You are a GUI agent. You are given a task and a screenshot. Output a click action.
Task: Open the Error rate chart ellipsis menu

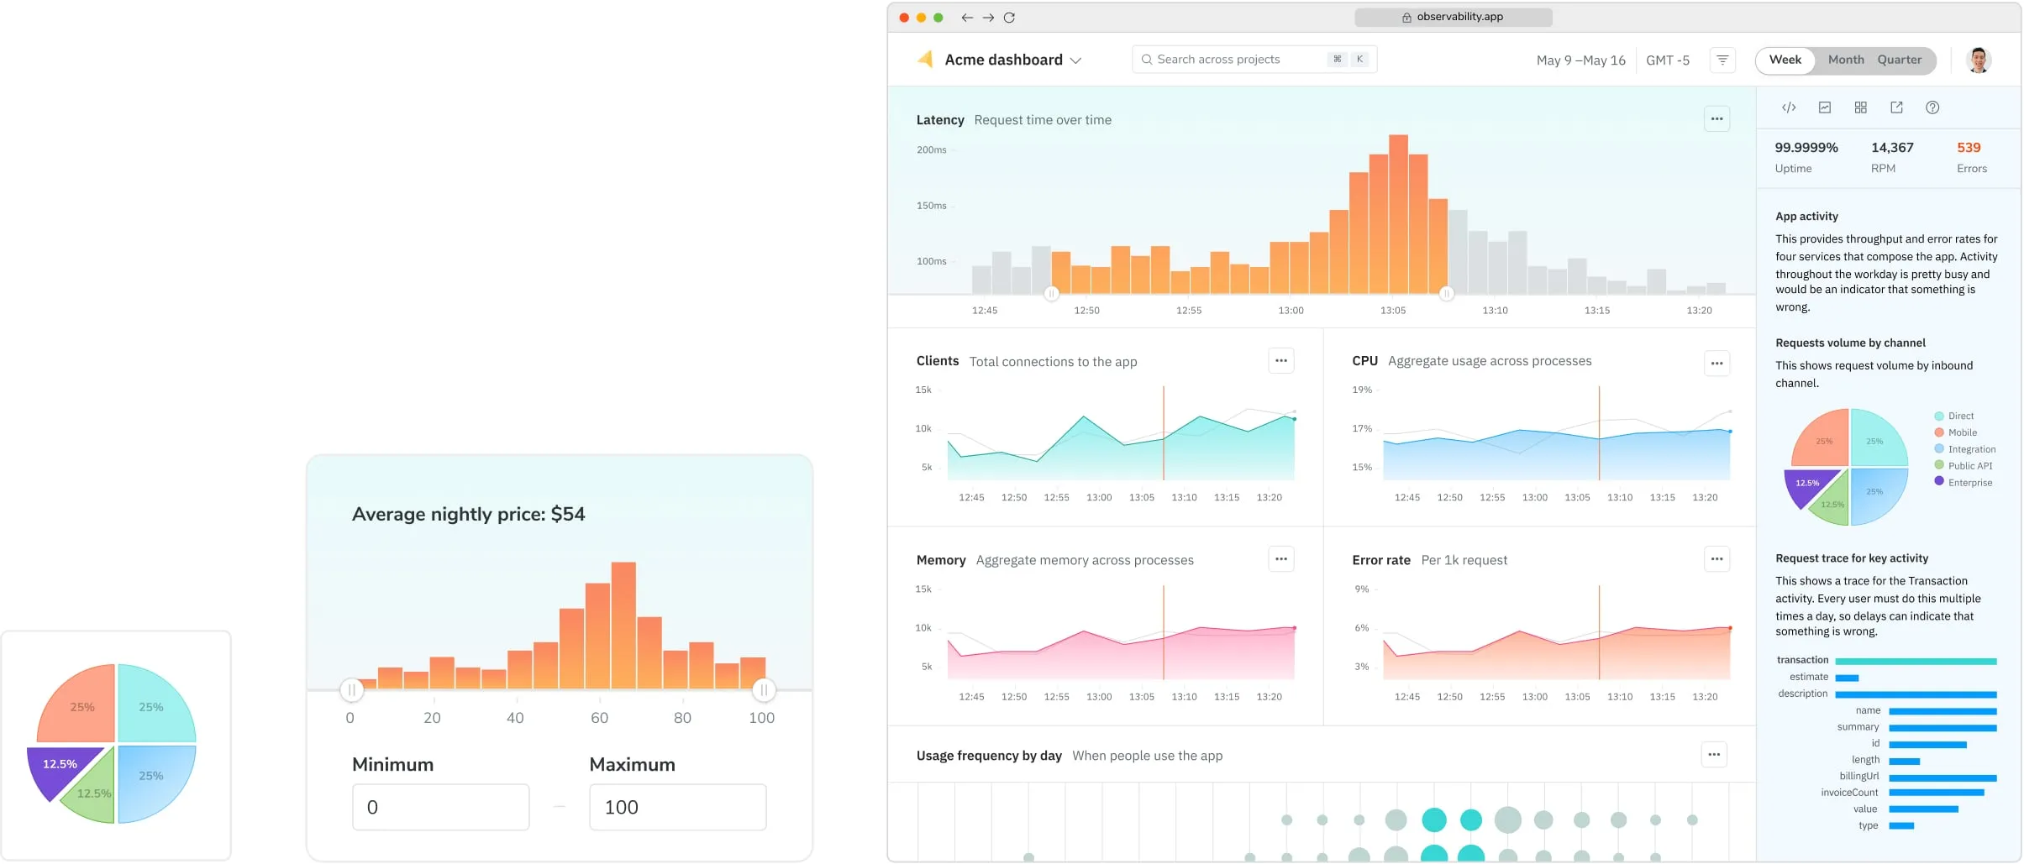[x=1716, y=558]
